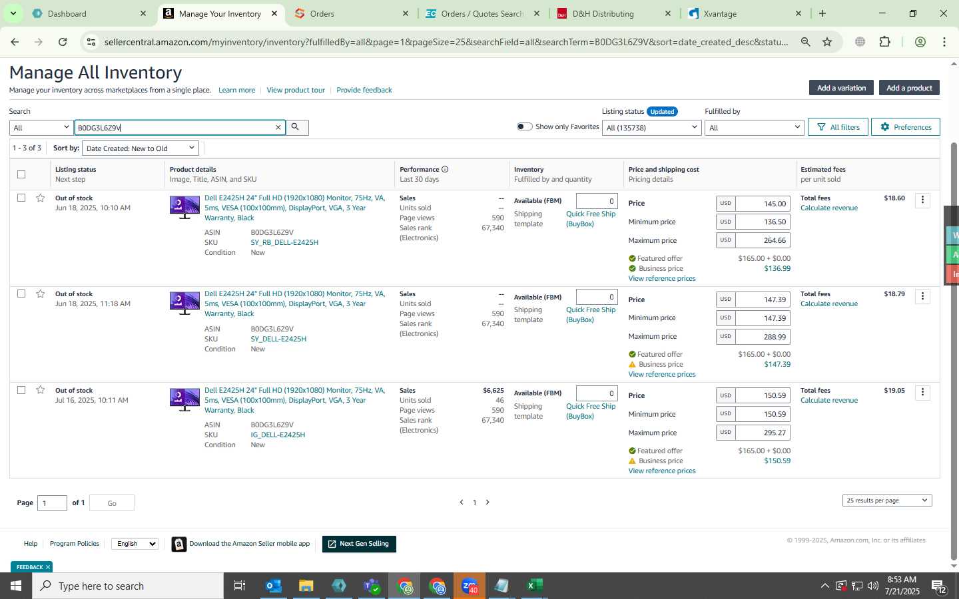Open Chrome profile icon

920,42
